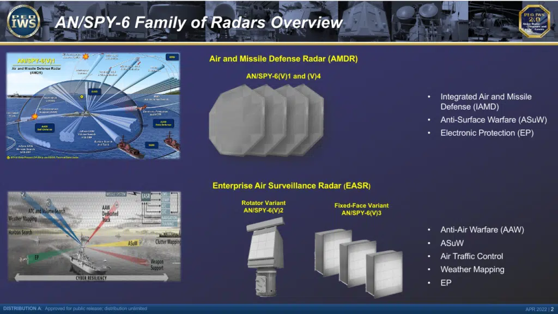The height and width of the screenshot is (314, 558).
Task: Click the APR 2022 page number footer
Action: coord(539,309)
